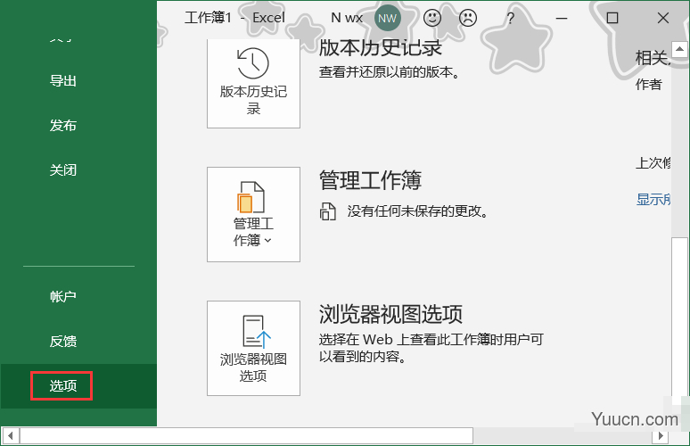Viewport: 690px width, 446px height.
Task: Click the 浏览器视图选项 heading text
Action: click(x=390, y=314)
